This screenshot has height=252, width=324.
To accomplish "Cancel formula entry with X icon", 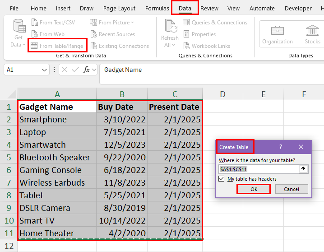I will (x=65, y=70).
